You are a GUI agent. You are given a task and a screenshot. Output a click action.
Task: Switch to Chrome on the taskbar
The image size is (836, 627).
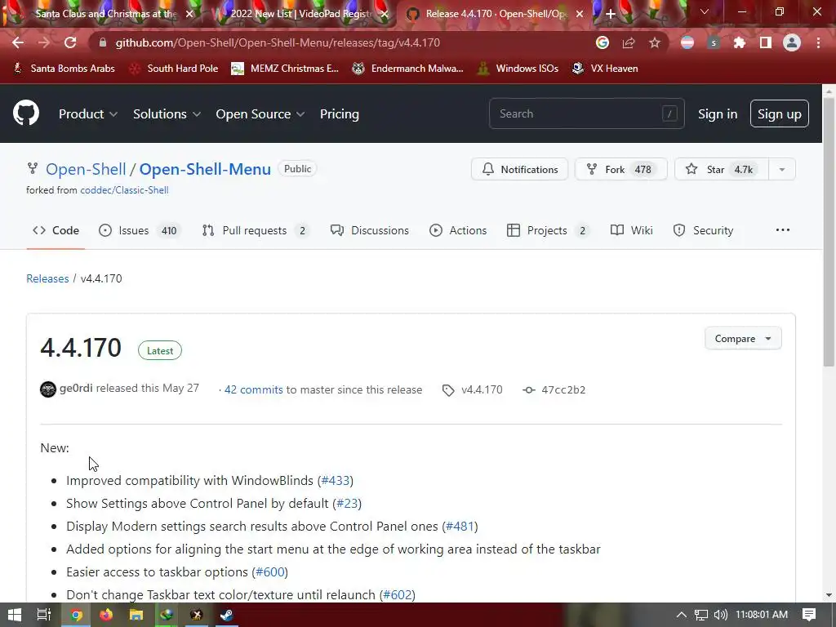76,615
